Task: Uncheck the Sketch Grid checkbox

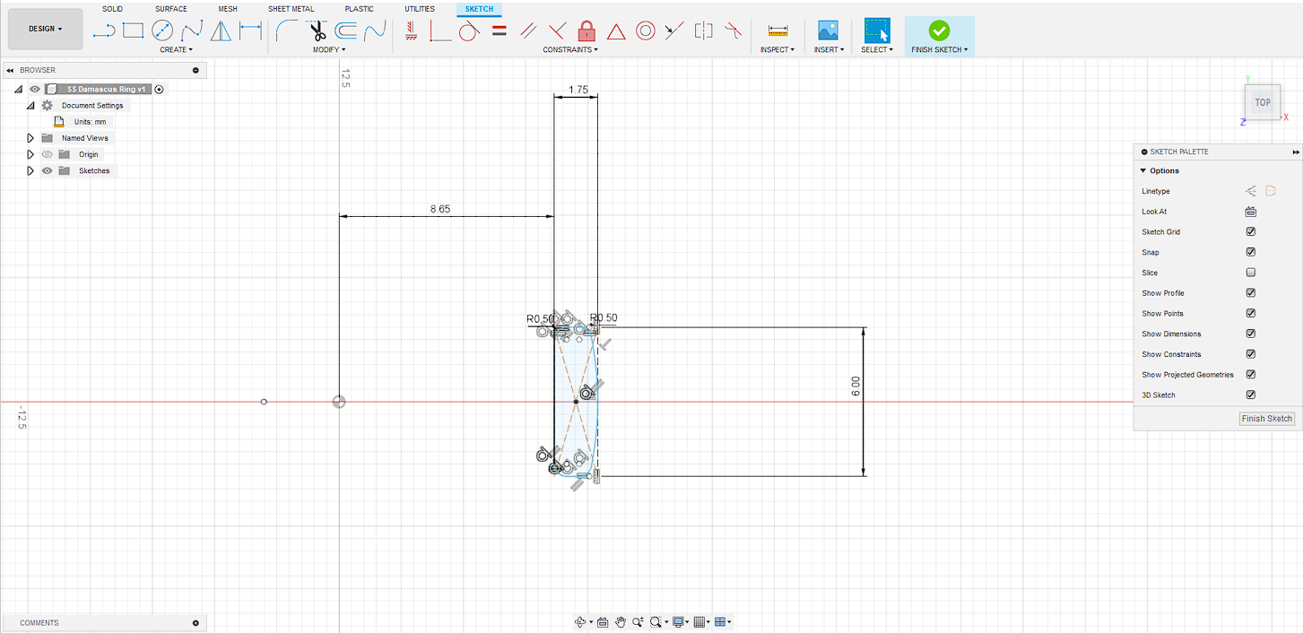Action: [1250, 232]
